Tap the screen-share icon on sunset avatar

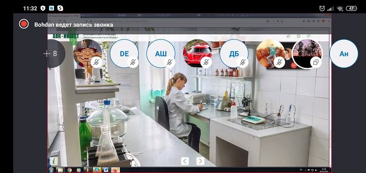(x=316, y=62)
